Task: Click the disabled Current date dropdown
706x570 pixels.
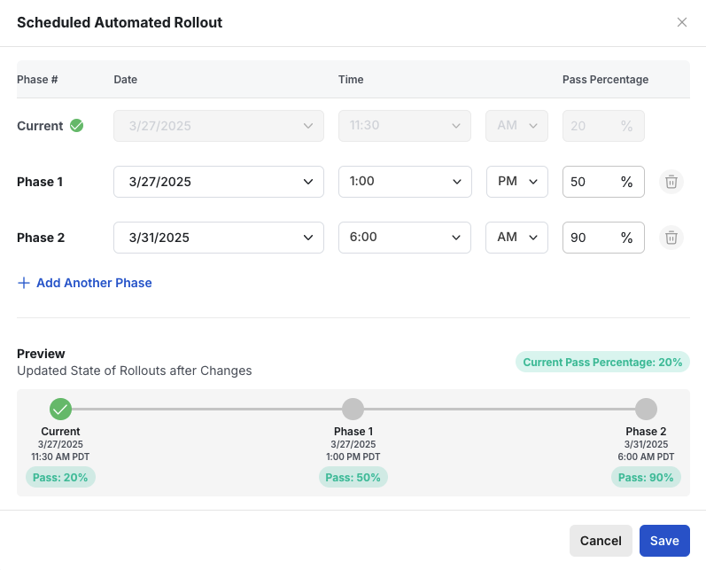Action: click(219, 126)
